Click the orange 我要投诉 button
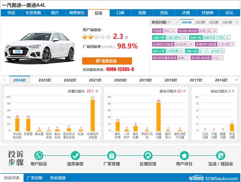The height and width of the screenshot is (182, 241). pyautogui.click(x=107, y=61)
